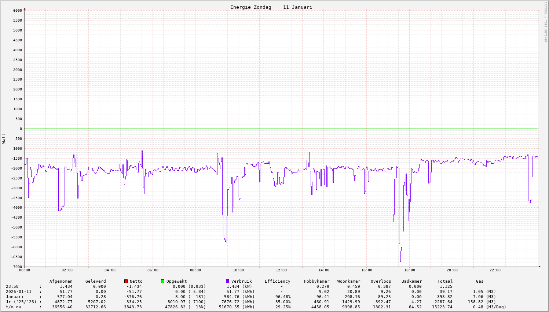Select the Afgenomen column header
The image size is (549, 312).
(x=61, y=282)
